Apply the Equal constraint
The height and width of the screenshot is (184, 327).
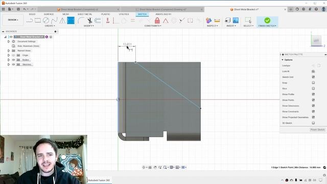point(133,20)
